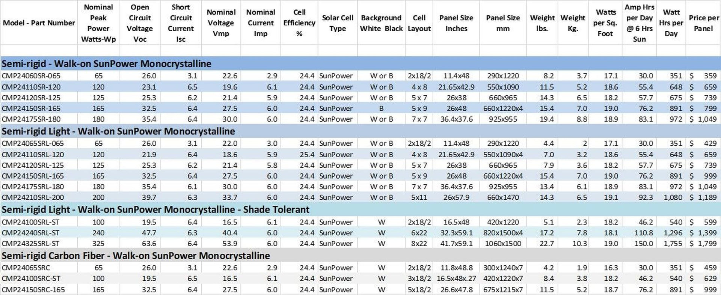
Task: Select panel size '16.5x48x.27' in CMP24100SRC-ST row
Action: tap(456, 278)
